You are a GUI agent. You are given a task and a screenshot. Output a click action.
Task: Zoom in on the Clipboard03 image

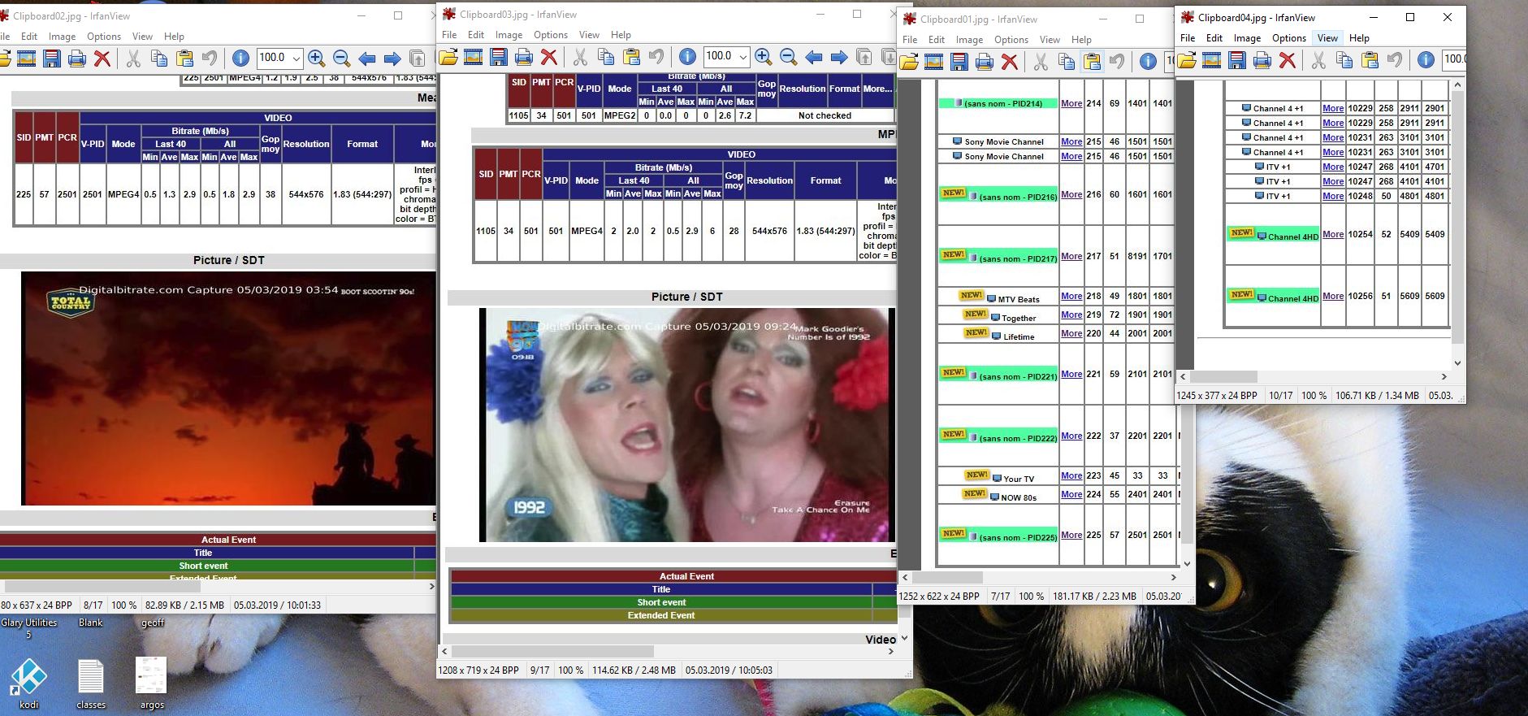763,57
